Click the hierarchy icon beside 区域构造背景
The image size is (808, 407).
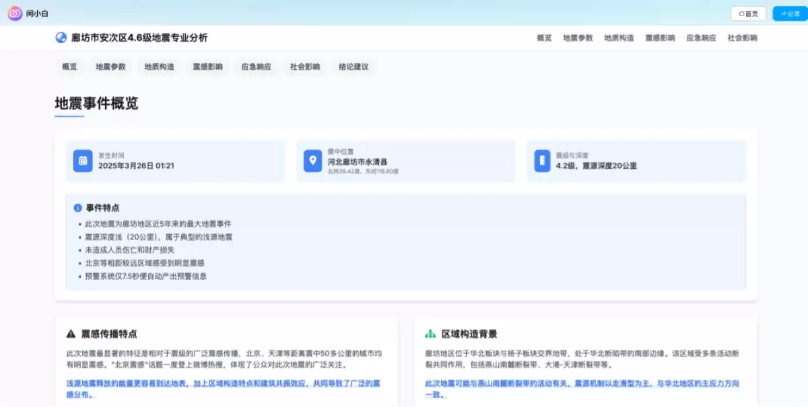pos(430,334)
